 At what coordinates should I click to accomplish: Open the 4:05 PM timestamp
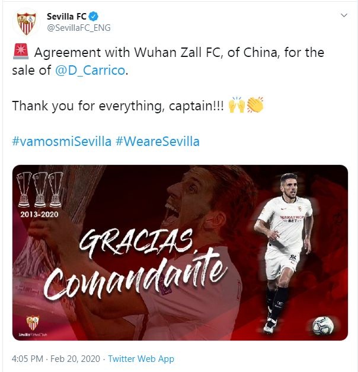pos(27,358)
